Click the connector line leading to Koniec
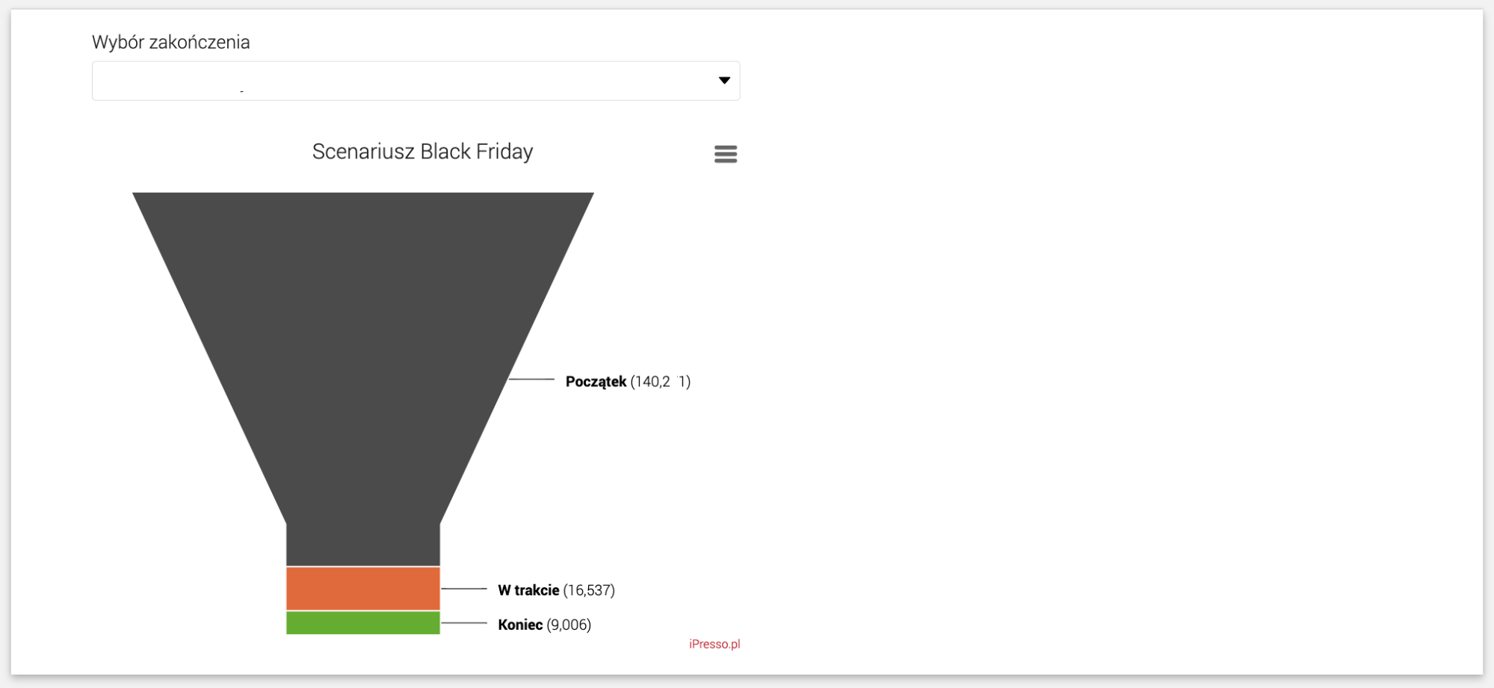Viewport: 1494px width, 688px height. [464, 623]
